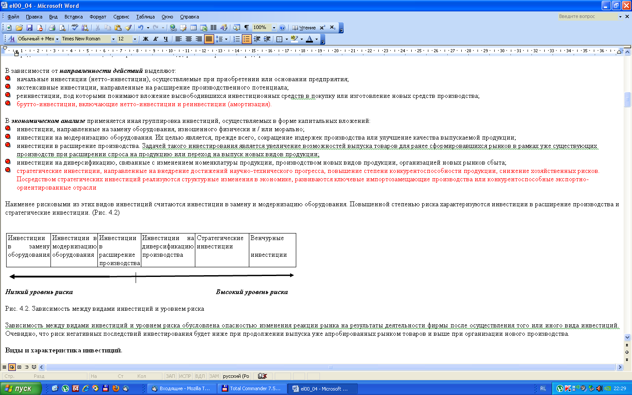The width and height of the screenshot is (632, 395).
Task: Open Microsoft Word Help
Action: point(282,28)
